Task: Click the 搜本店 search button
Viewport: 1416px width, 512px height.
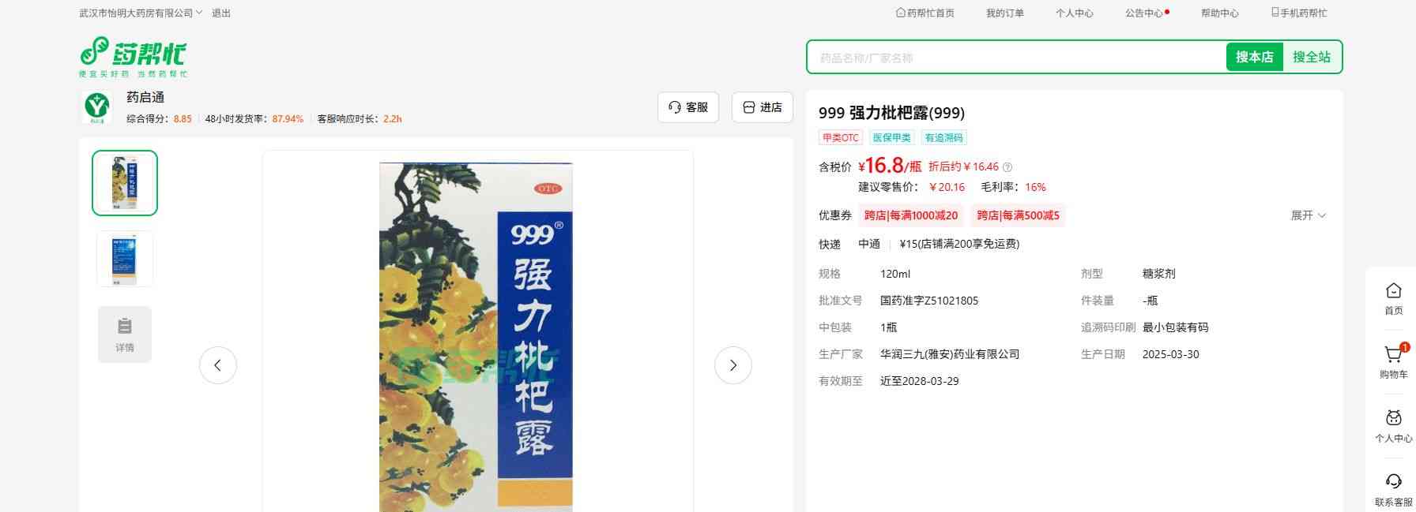Action: 1254,57
